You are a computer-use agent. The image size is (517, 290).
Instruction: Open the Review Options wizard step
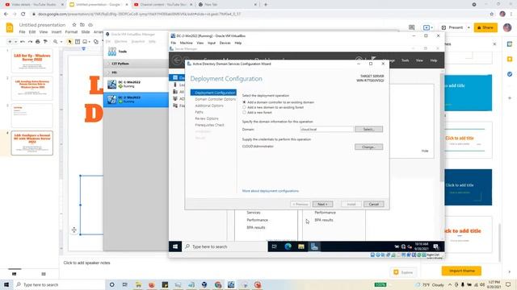tap(207, 118)
